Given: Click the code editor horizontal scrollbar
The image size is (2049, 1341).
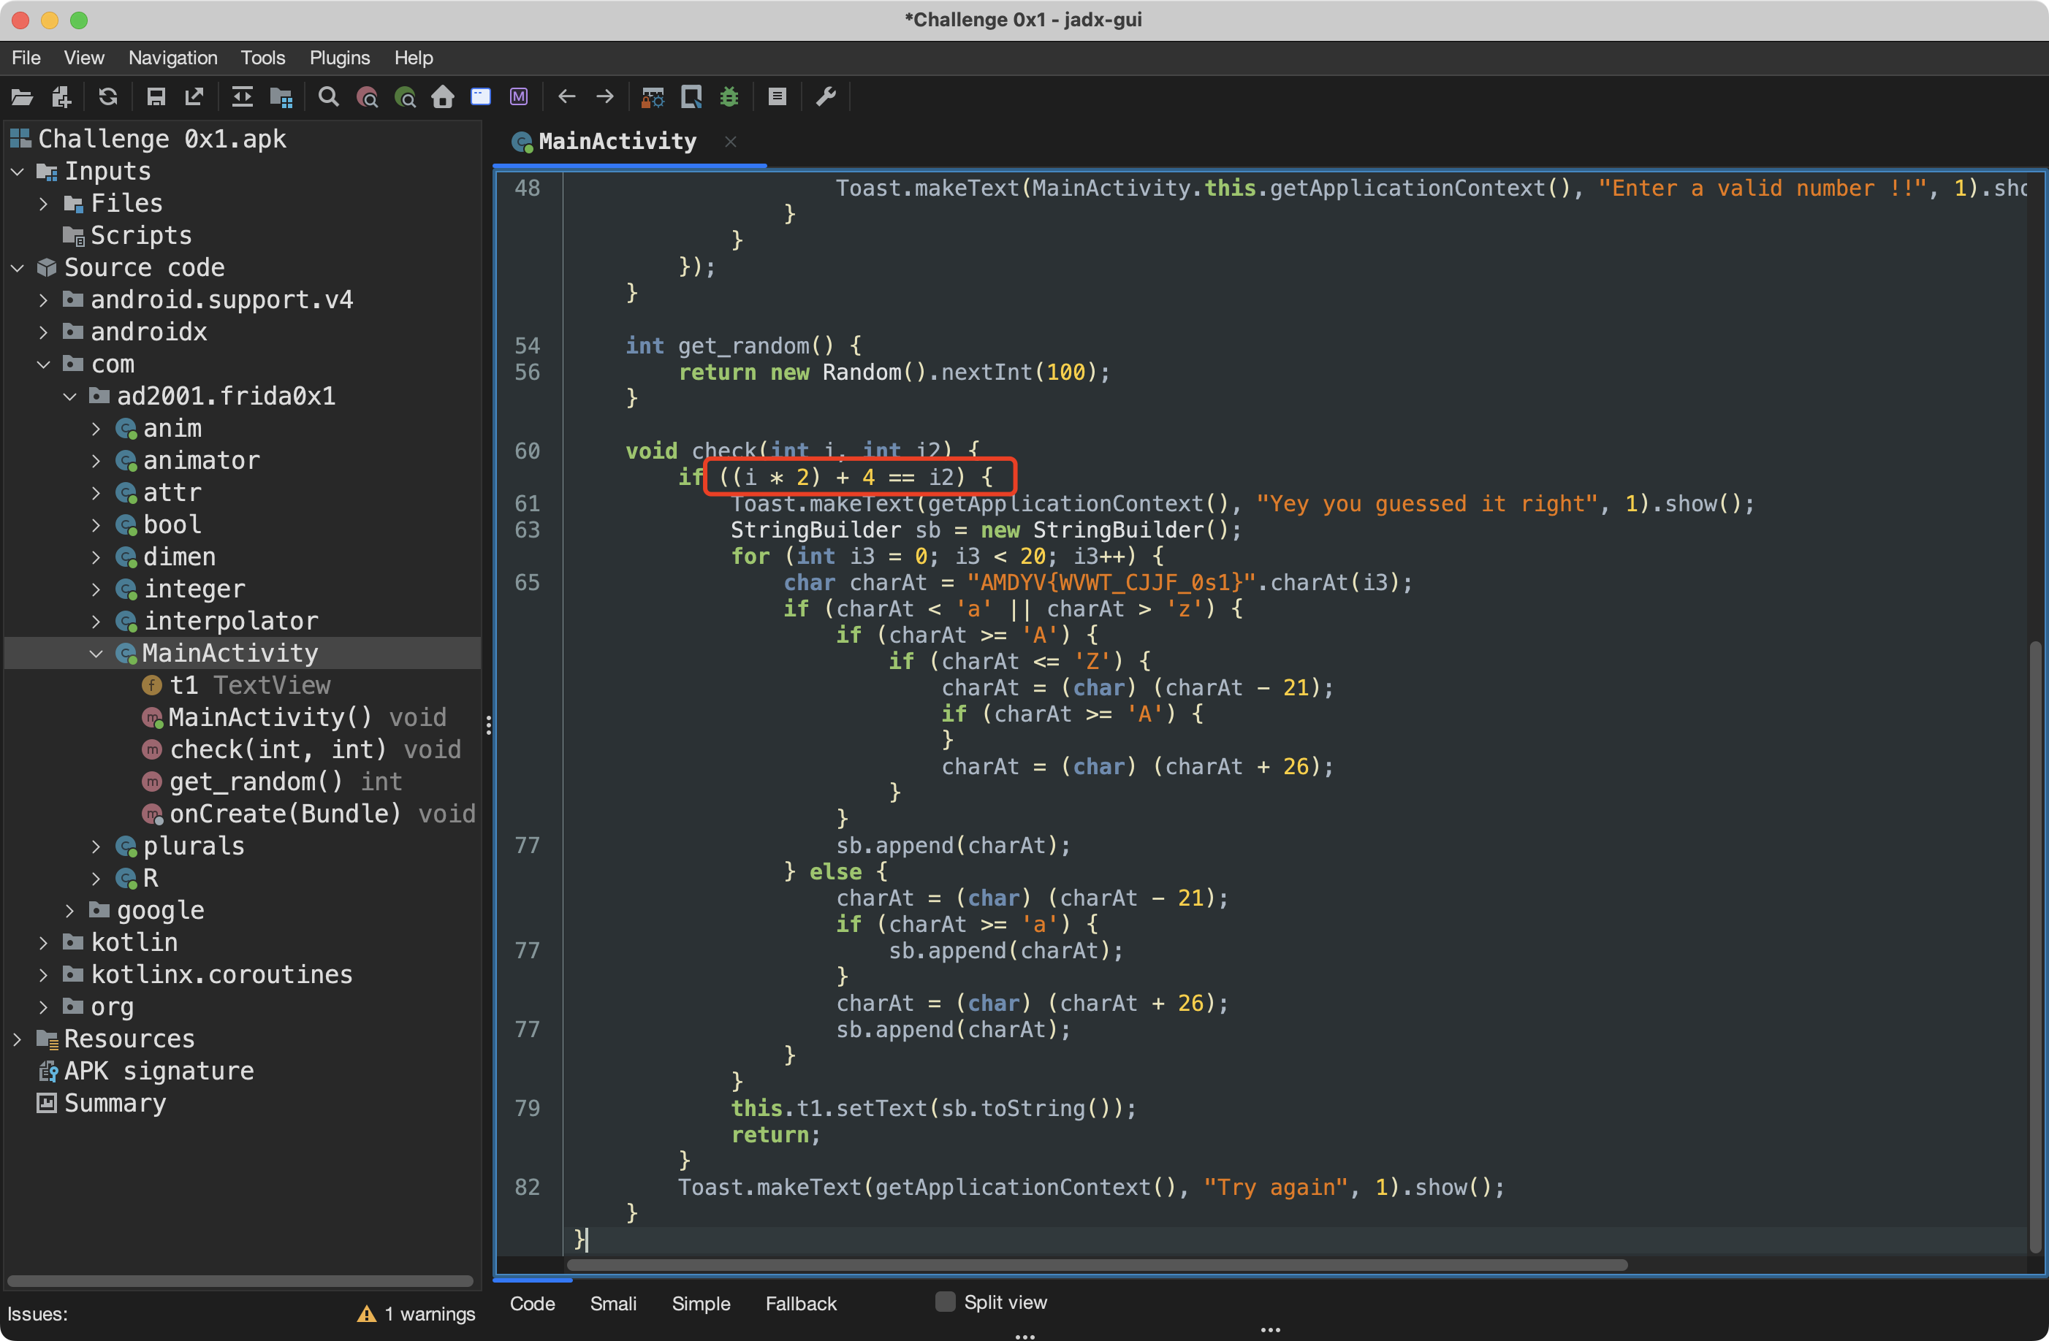Looking at the screenshot, I should click(1097, 1264).
